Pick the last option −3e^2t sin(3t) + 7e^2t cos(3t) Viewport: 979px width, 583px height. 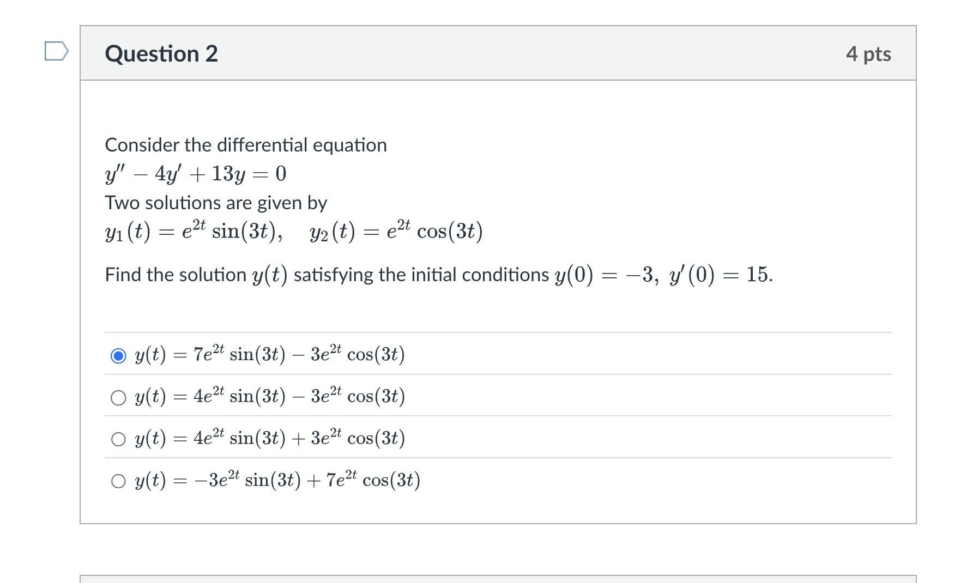(x=118, y=481)
